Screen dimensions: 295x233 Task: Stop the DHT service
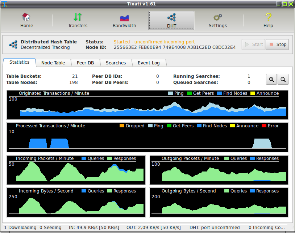pos(277,45)
